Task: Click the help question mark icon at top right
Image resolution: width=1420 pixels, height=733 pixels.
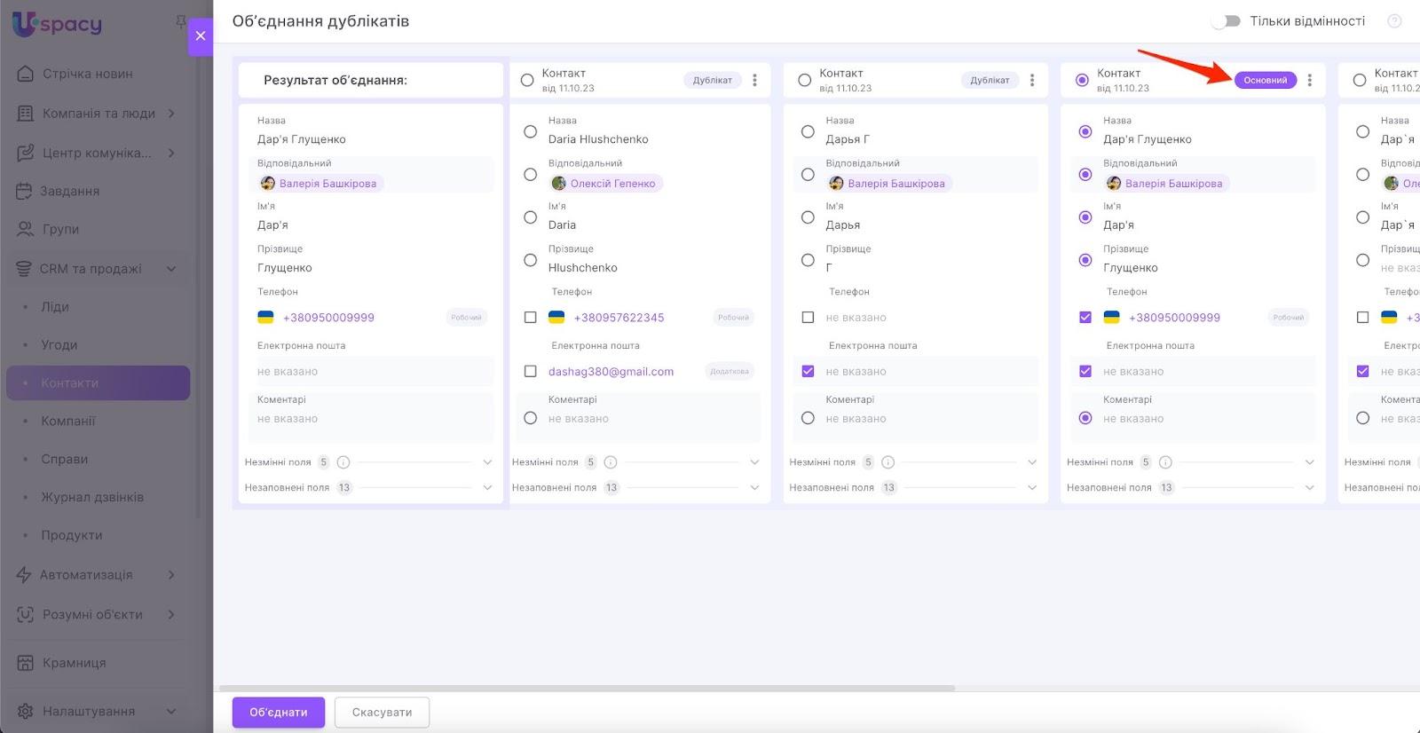Action: coord(1394,21)
